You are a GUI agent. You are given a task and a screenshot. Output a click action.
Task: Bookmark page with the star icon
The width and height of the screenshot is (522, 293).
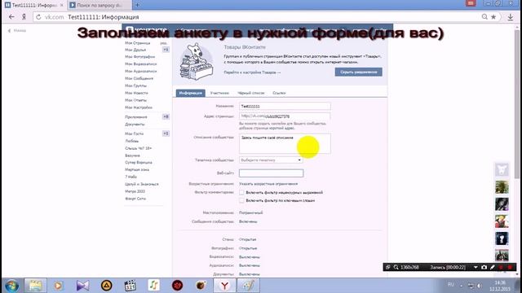493,16
